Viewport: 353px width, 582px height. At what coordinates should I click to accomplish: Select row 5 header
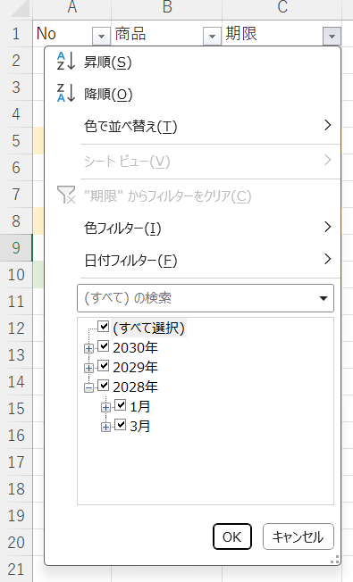click(x=16, y=141)
